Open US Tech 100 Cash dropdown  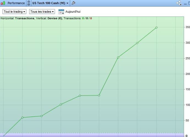pos(50,3)
